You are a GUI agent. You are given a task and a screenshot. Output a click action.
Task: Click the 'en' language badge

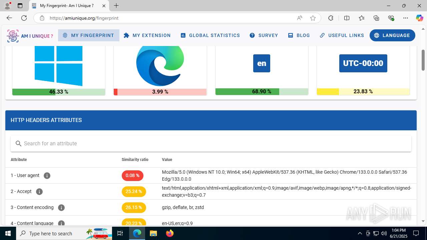262,63
